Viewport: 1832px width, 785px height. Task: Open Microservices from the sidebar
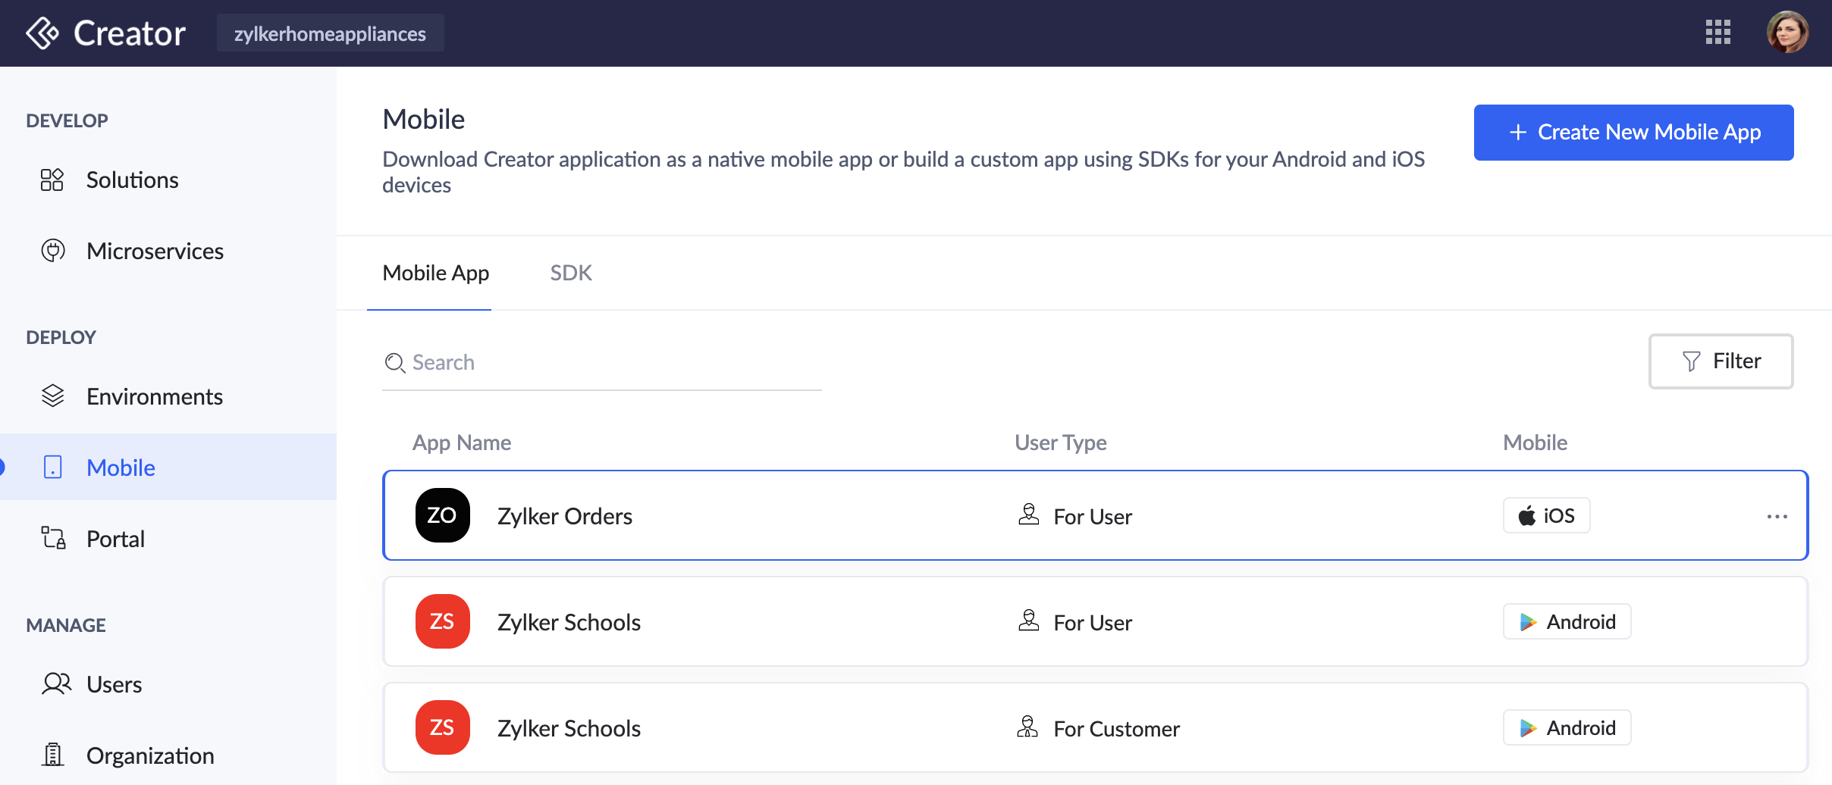pyautogui.click(x=155, y=251)
